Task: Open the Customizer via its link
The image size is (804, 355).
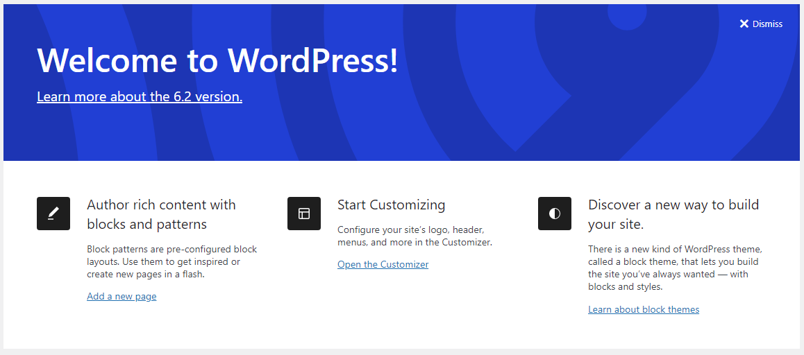Action: pyautogui.click(x=383, y=264)
